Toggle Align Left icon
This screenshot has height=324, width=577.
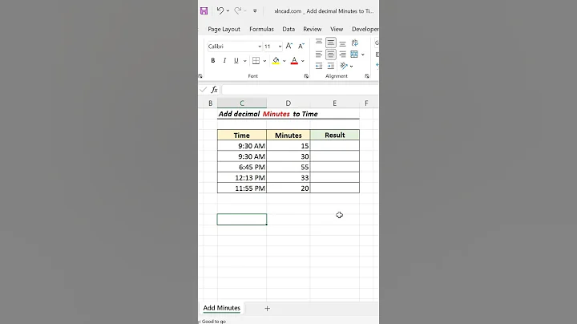point(319,55)
